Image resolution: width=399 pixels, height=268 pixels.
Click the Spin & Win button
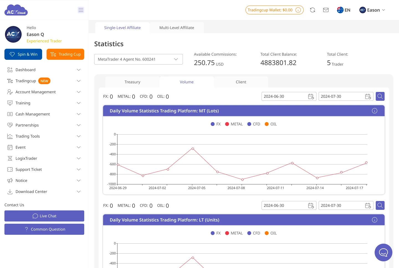(23, 54)
